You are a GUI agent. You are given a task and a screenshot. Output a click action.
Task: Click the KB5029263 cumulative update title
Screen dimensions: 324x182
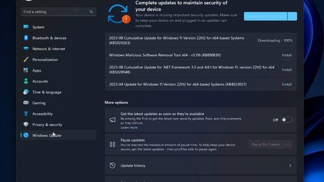177,40
